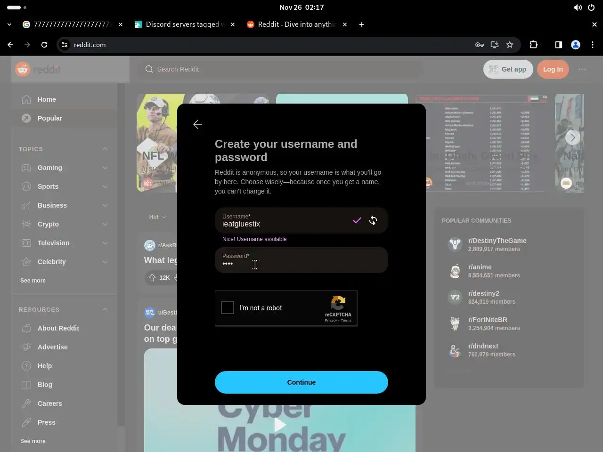
Task: Switch to the 7777777 Google tab
Action: (x=73, y=24)
